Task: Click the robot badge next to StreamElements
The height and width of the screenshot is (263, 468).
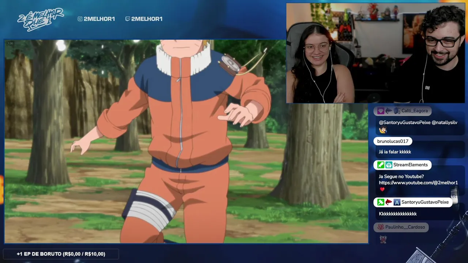Action: pos(389,165)
